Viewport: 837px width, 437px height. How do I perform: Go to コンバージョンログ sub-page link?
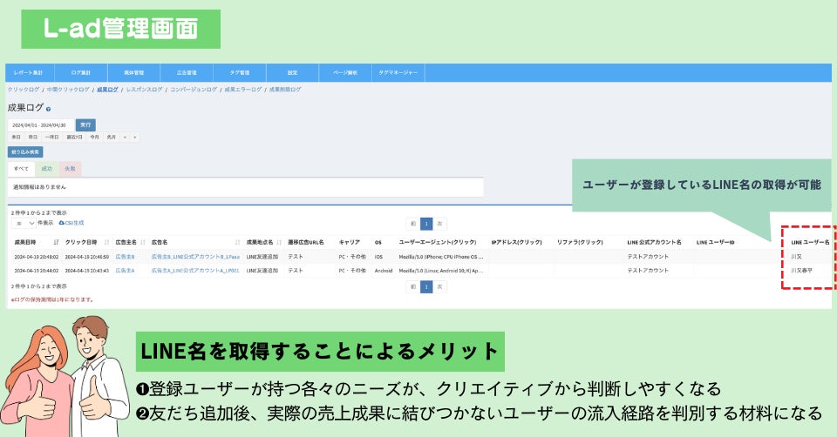pyautogui.click(x=194, y=90)
